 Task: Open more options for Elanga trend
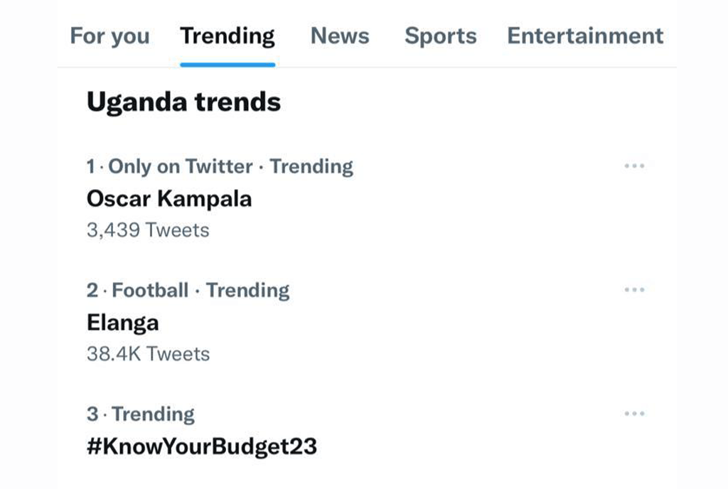pos(634,290)
